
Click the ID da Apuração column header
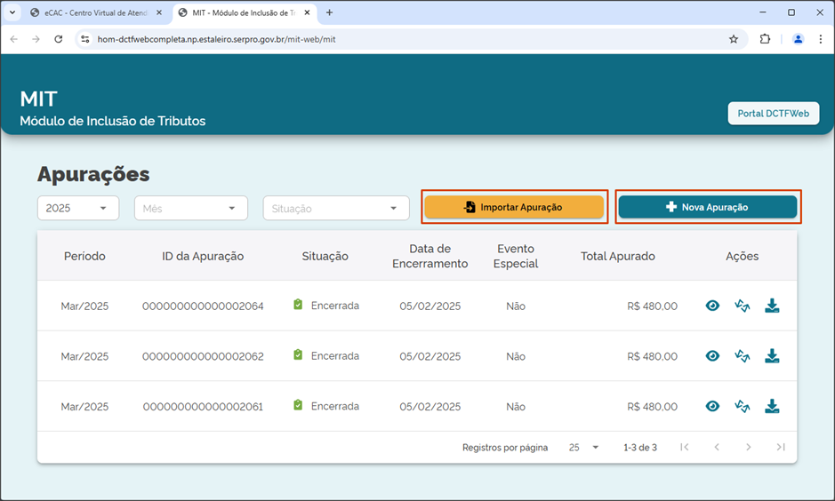pyautogui.click(x=203, y=257)
